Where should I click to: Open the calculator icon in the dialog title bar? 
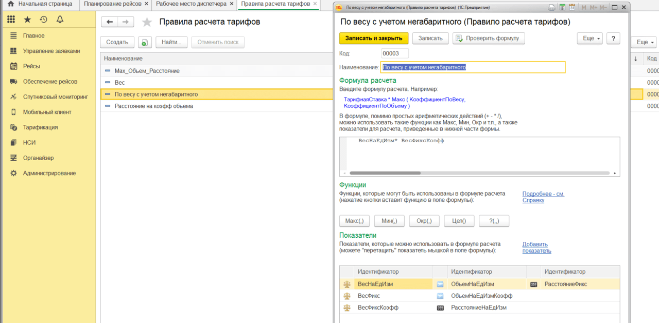pos(562,8)
